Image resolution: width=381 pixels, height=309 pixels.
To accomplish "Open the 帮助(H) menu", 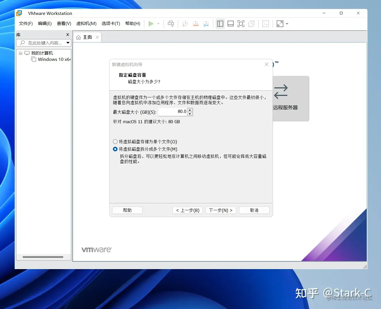I will pyautogui.click(x=133, y=24).
